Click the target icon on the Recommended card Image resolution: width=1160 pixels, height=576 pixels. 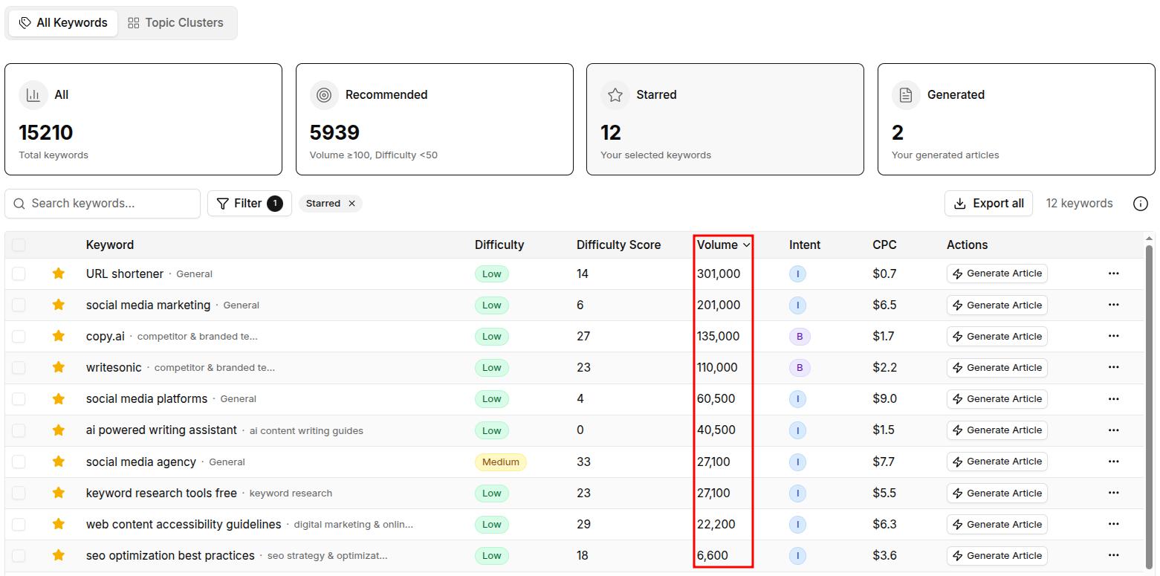coord(323,94)
